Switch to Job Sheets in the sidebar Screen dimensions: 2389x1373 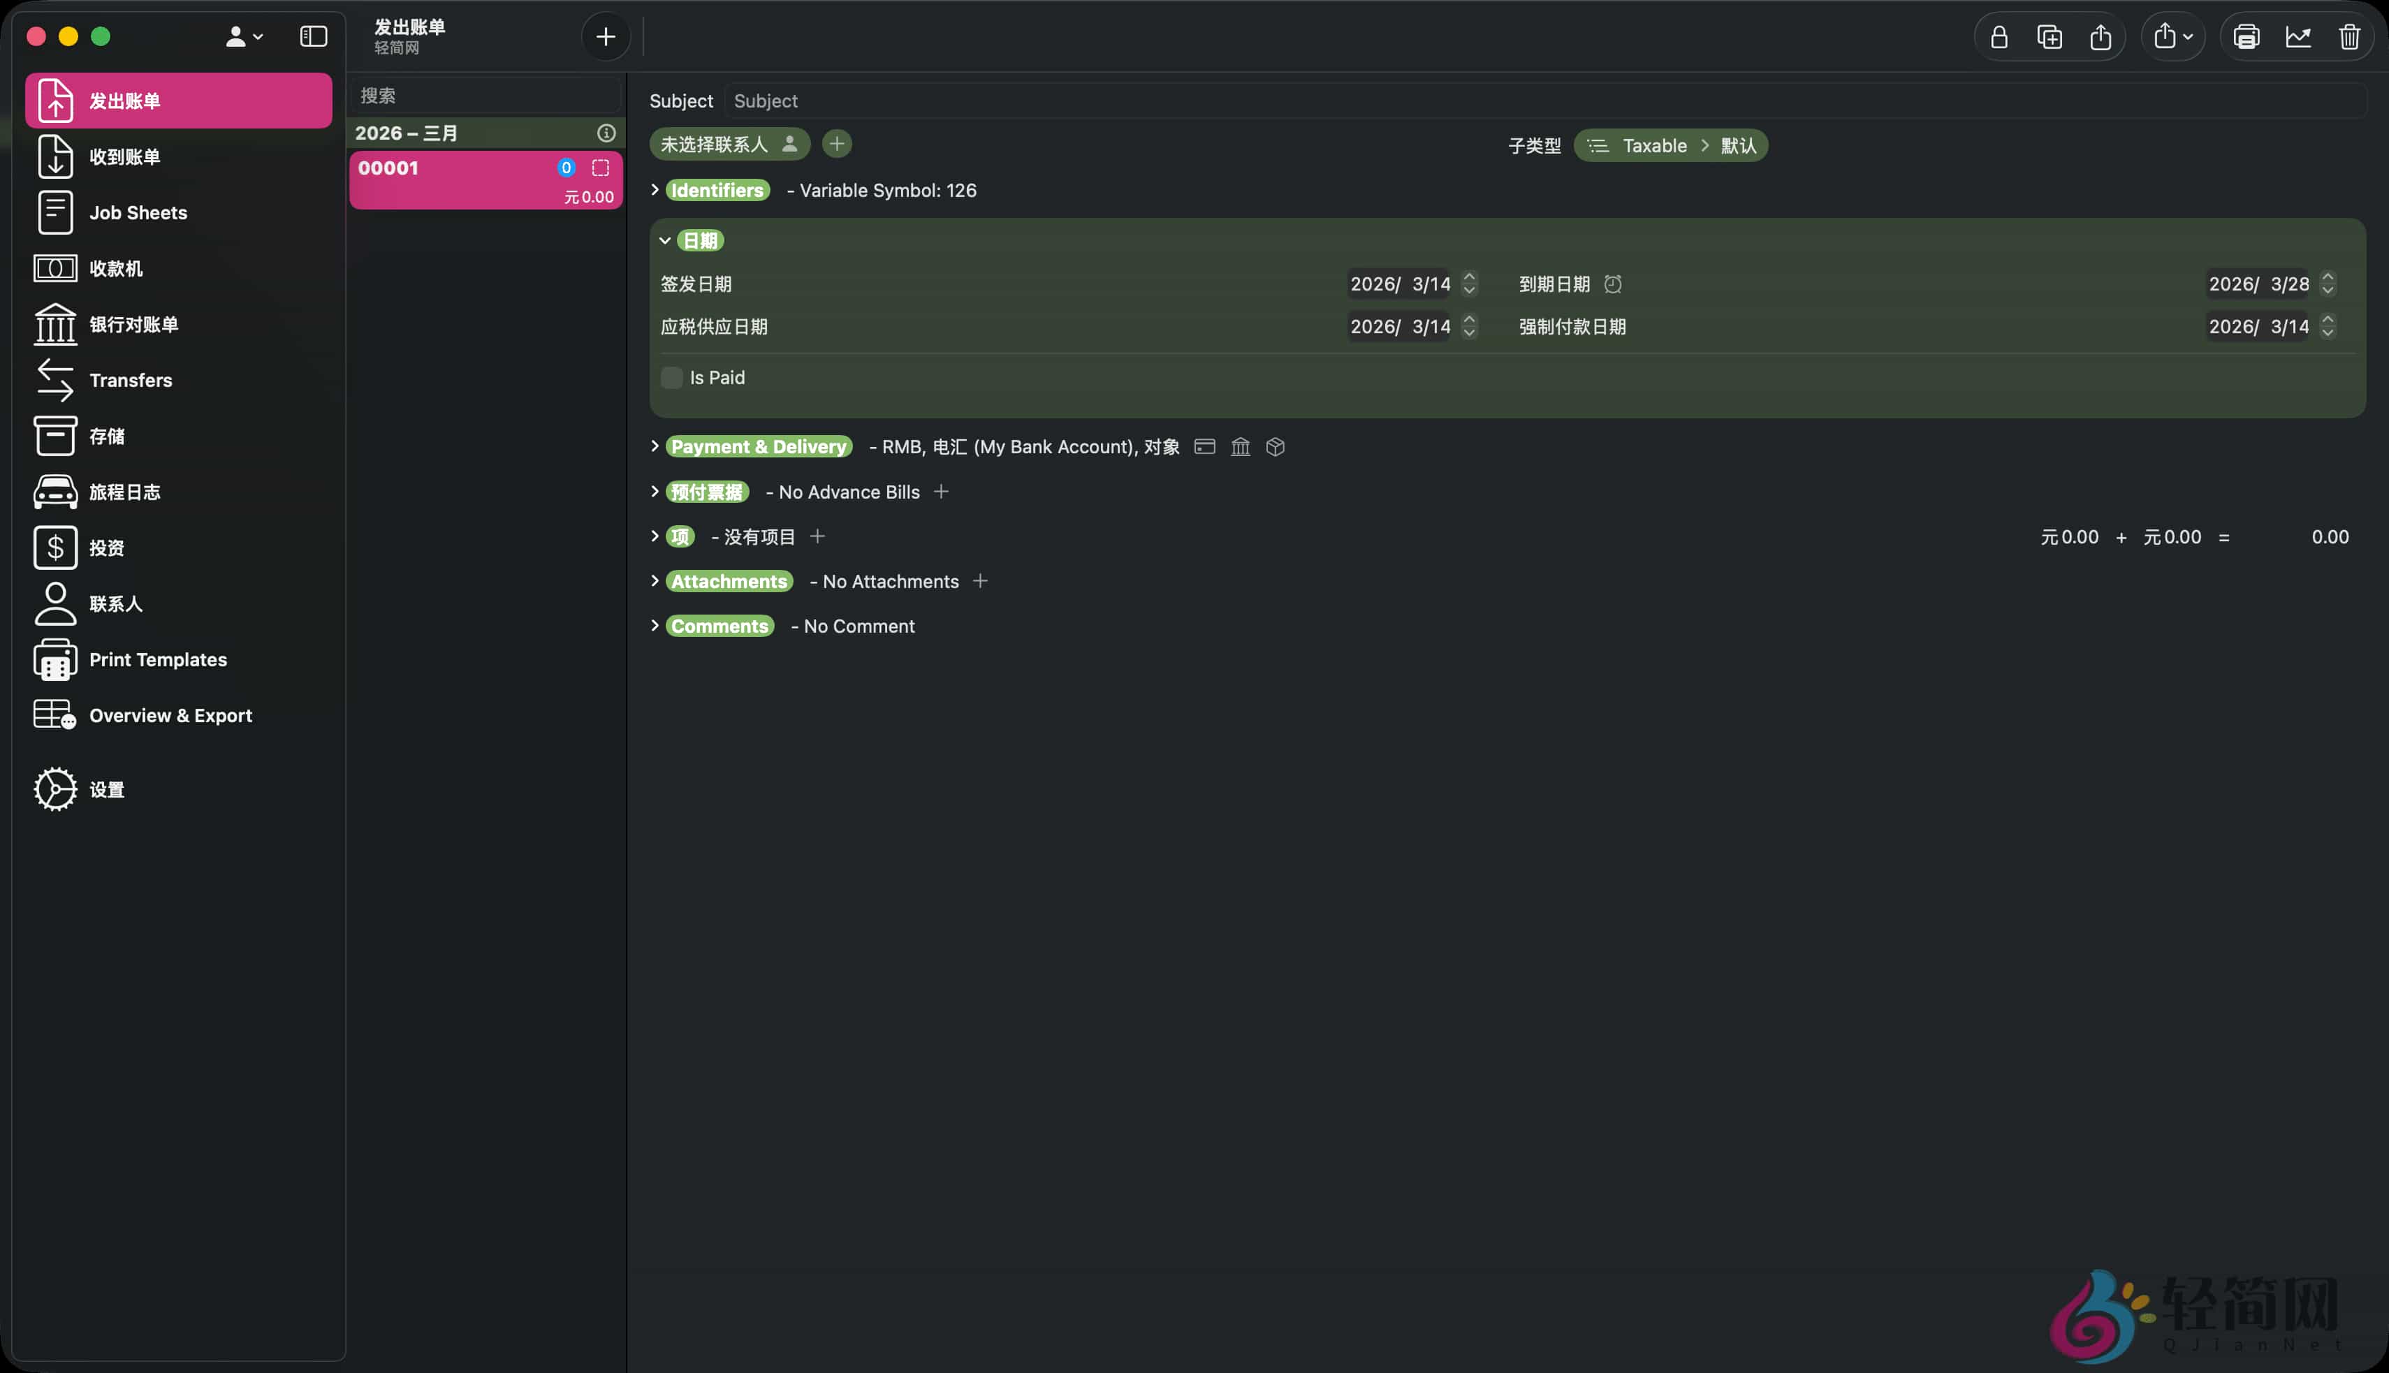[138, 212]
